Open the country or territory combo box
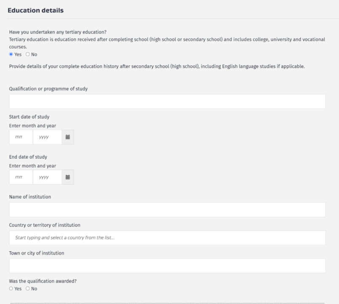The image size is (339, 304). point(167,238)
